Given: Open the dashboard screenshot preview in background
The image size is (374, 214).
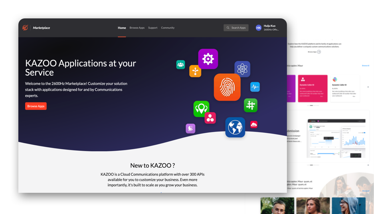Looking at the screenshot, I should point(336,138).
